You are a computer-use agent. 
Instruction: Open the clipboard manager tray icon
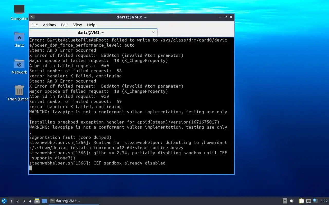(301, 201)
